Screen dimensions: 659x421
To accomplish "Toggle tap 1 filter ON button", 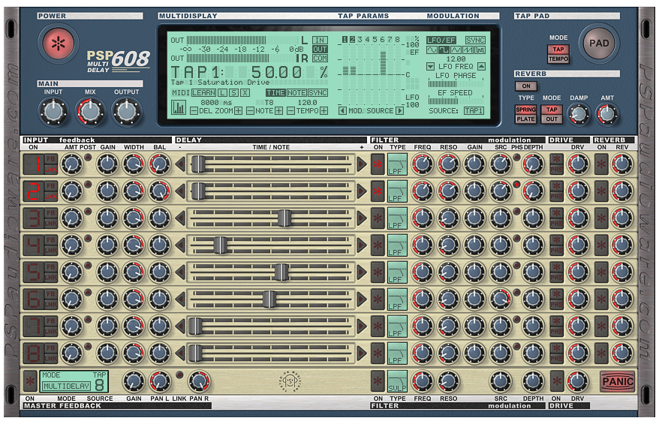I will click(x=378, y=165).
